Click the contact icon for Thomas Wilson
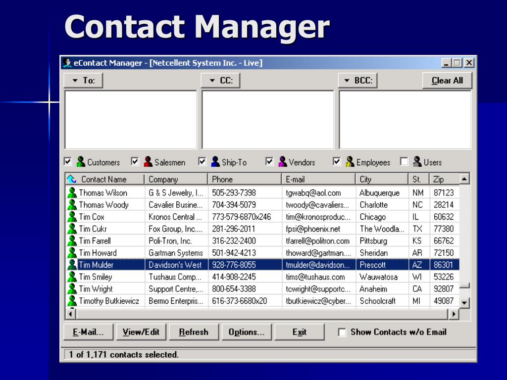The height and width of the screenshot is (380, 507). (x=72, y=192)
